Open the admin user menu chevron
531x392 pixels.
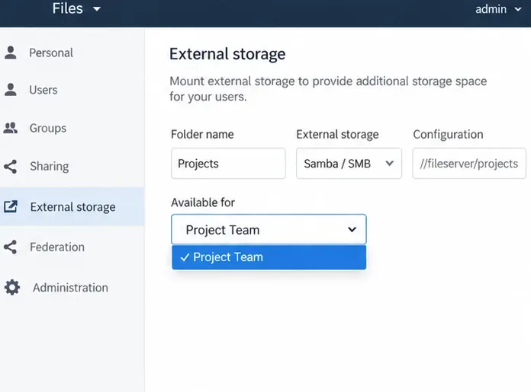pyautogui.click(x=518, y=9)
